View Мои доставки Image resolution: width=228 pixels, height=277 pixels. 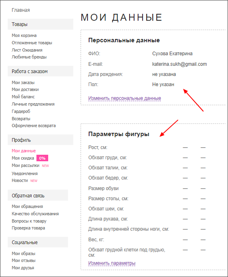25,90
